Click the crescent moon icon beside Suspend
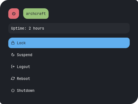This screenshot has width=138, height=104. (13, 55)
